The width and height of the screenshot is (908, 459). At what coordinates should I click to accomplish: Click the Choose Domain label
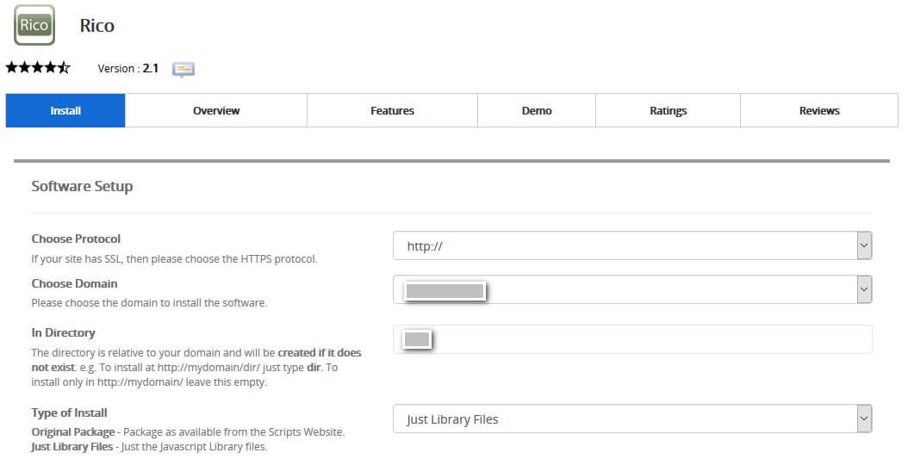[x=74, y=283]
